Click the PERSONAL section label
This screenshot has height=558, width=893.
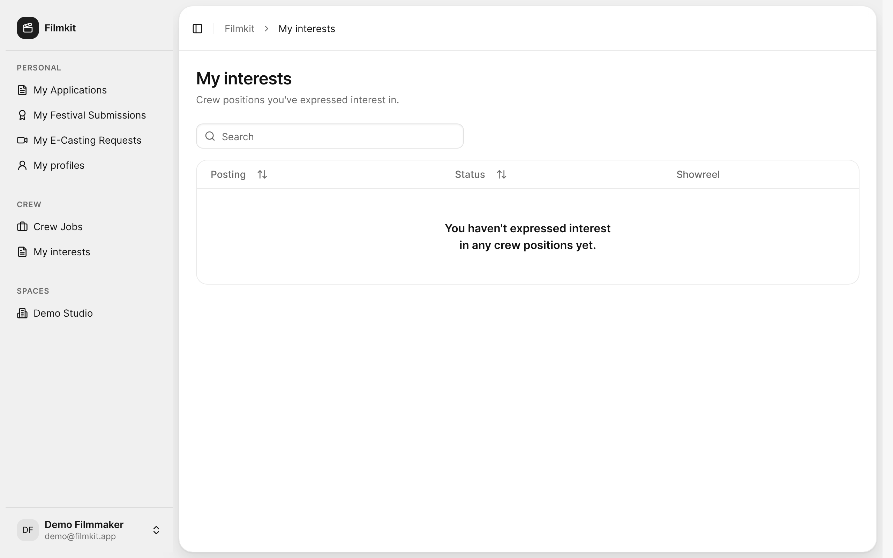tap(39, 68)
